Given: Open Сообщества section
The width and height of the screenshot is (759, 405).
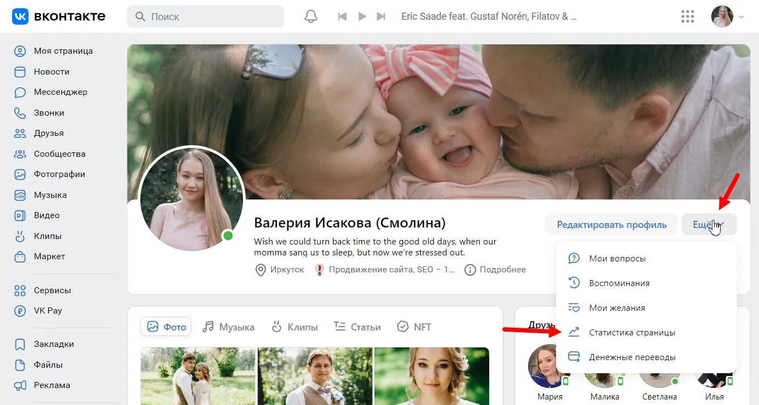Looking at the screenshot, I should [59, 154].
